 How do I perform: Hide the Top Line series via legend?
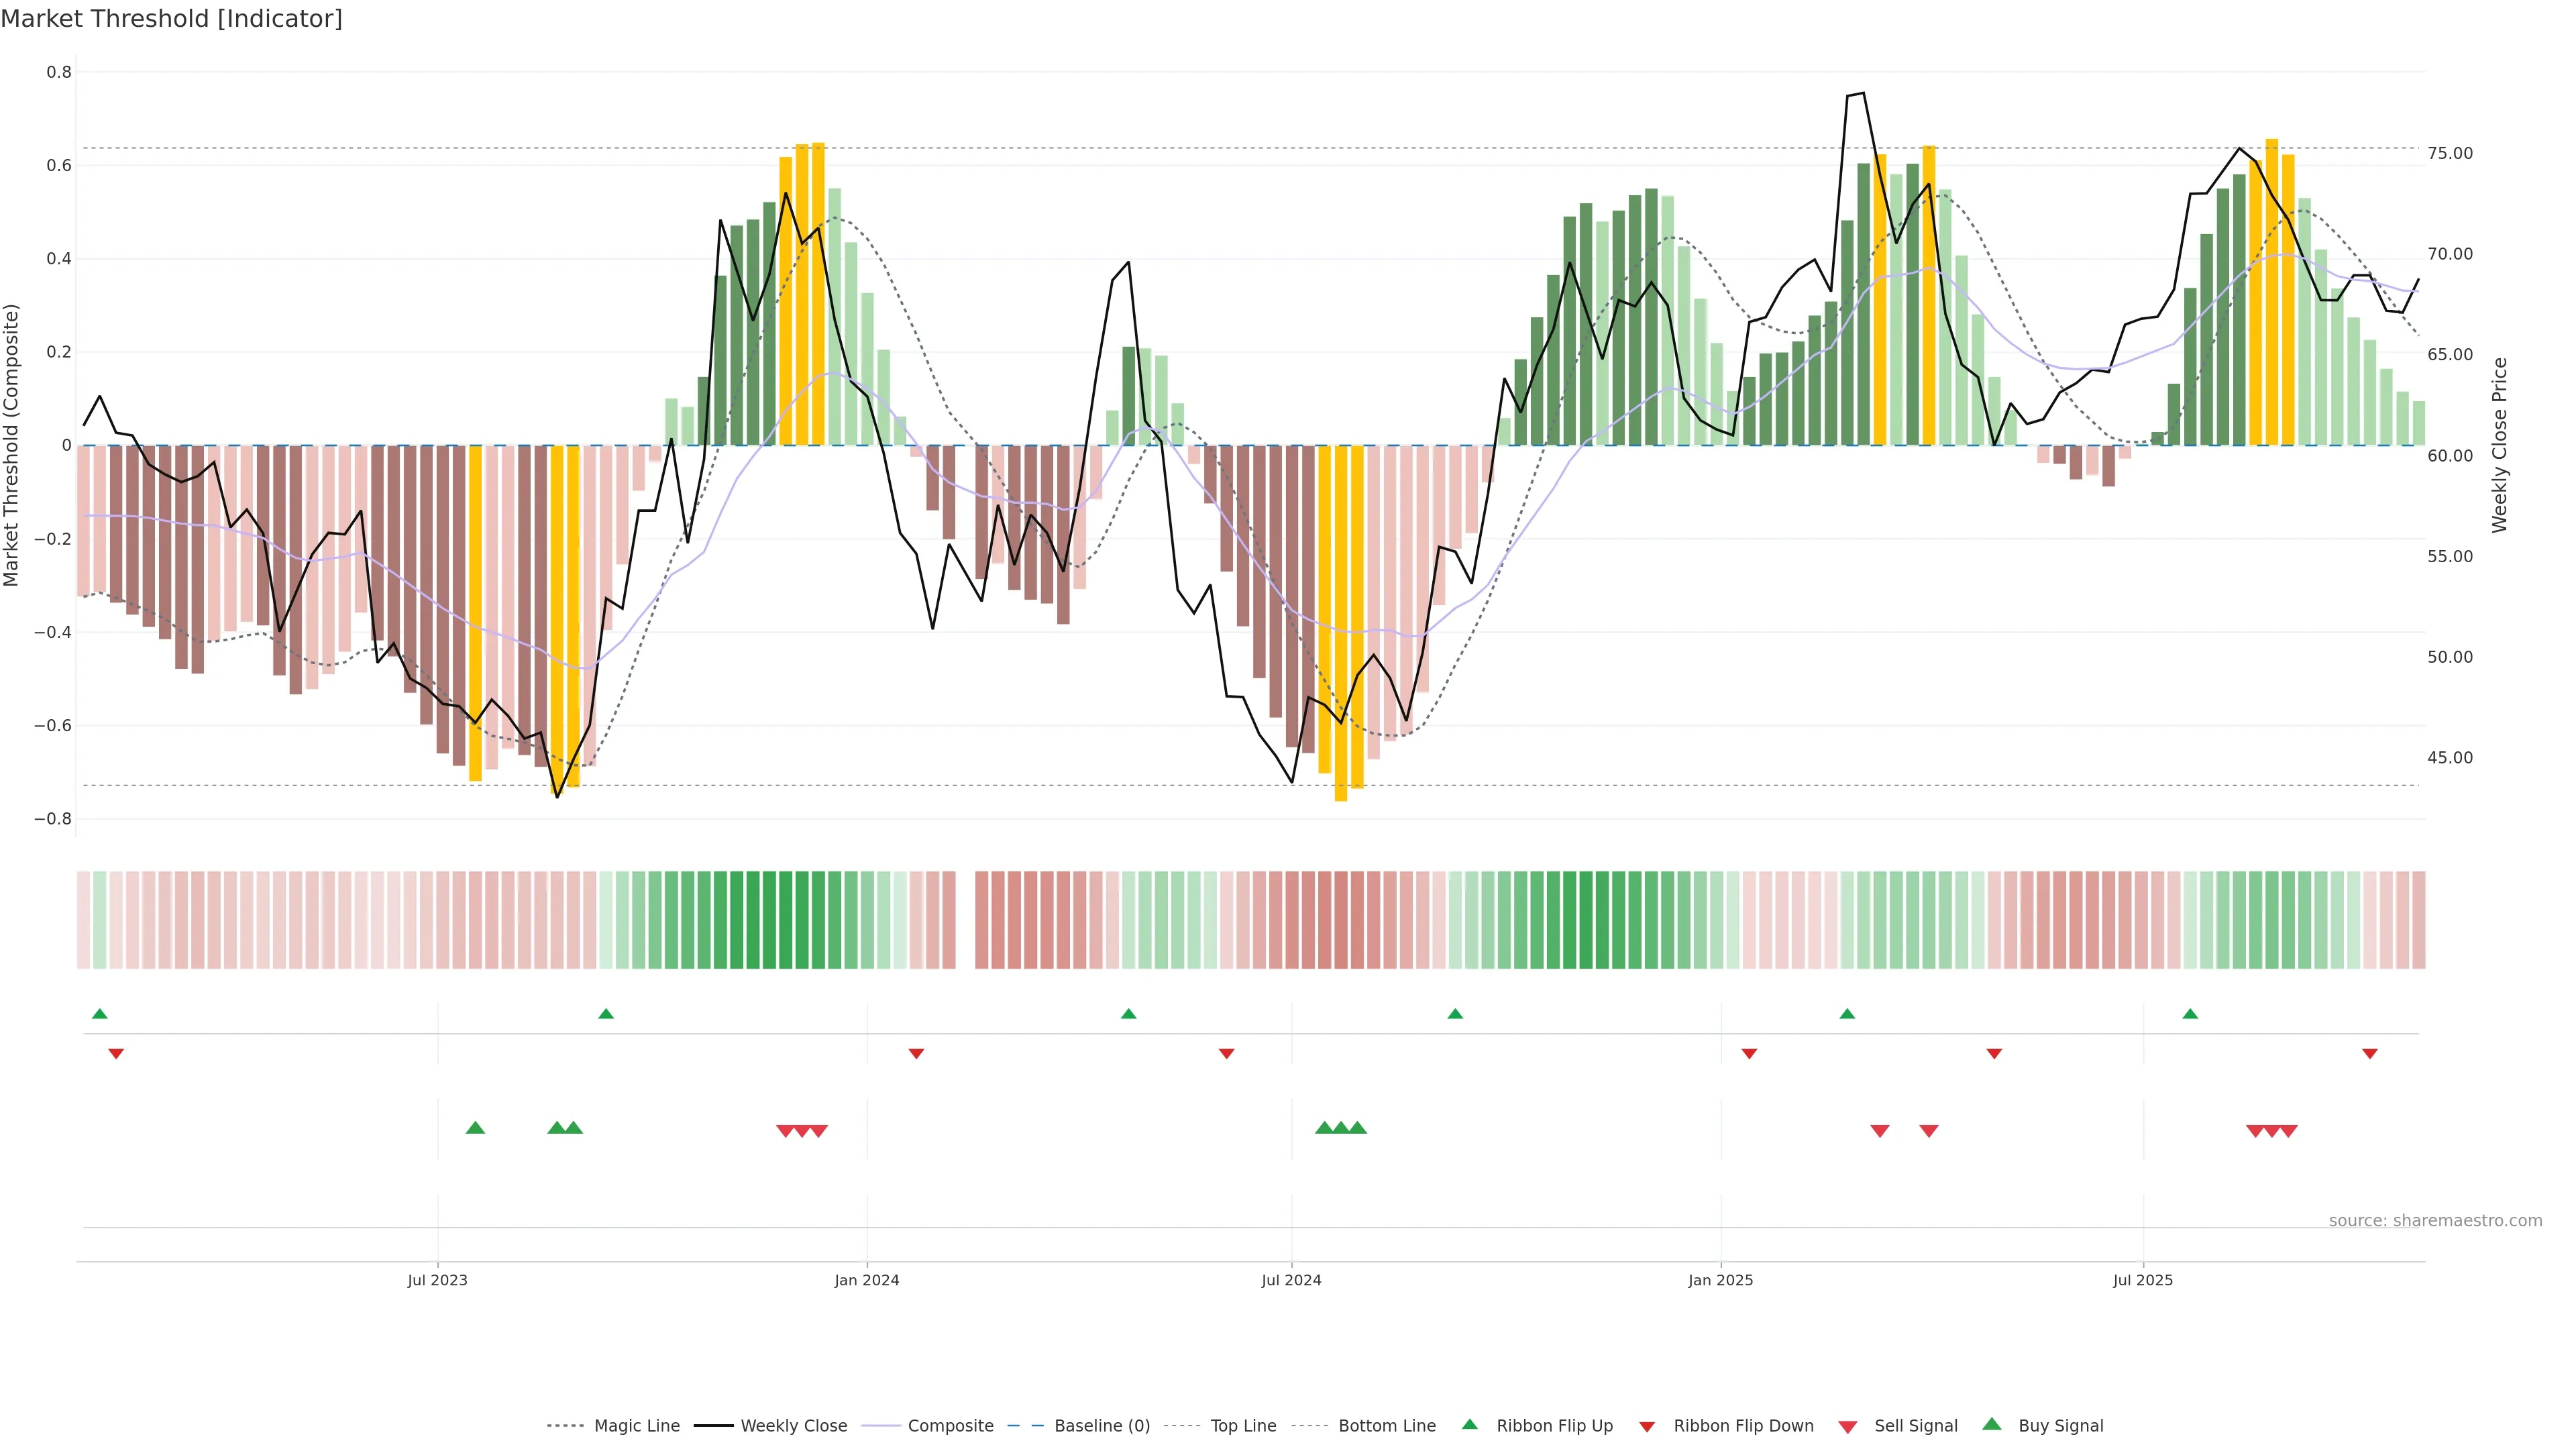[1243, 1426]
